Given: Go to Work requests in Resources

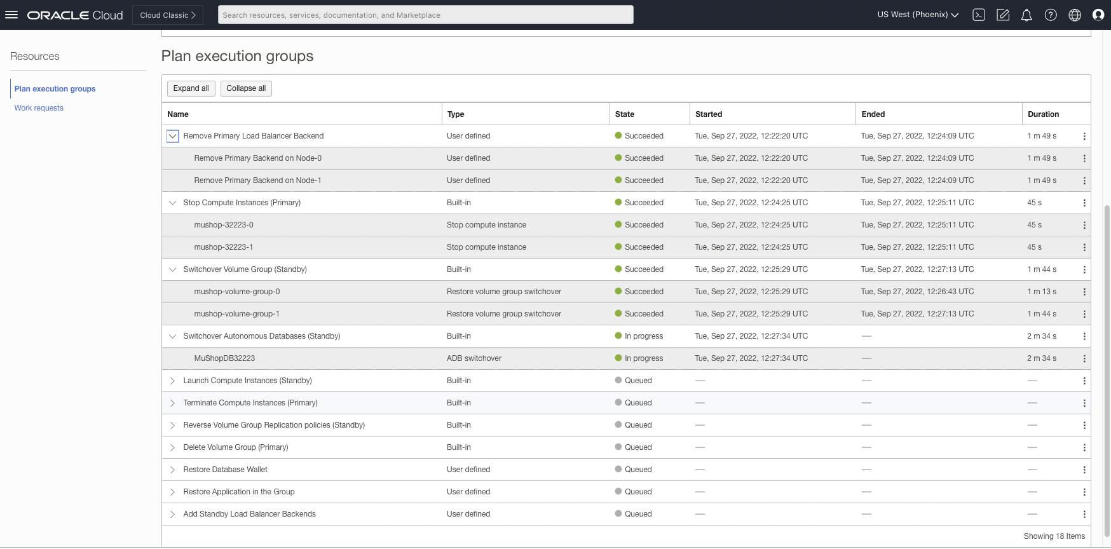Looking at the screenshot, I should pos(39,108).
